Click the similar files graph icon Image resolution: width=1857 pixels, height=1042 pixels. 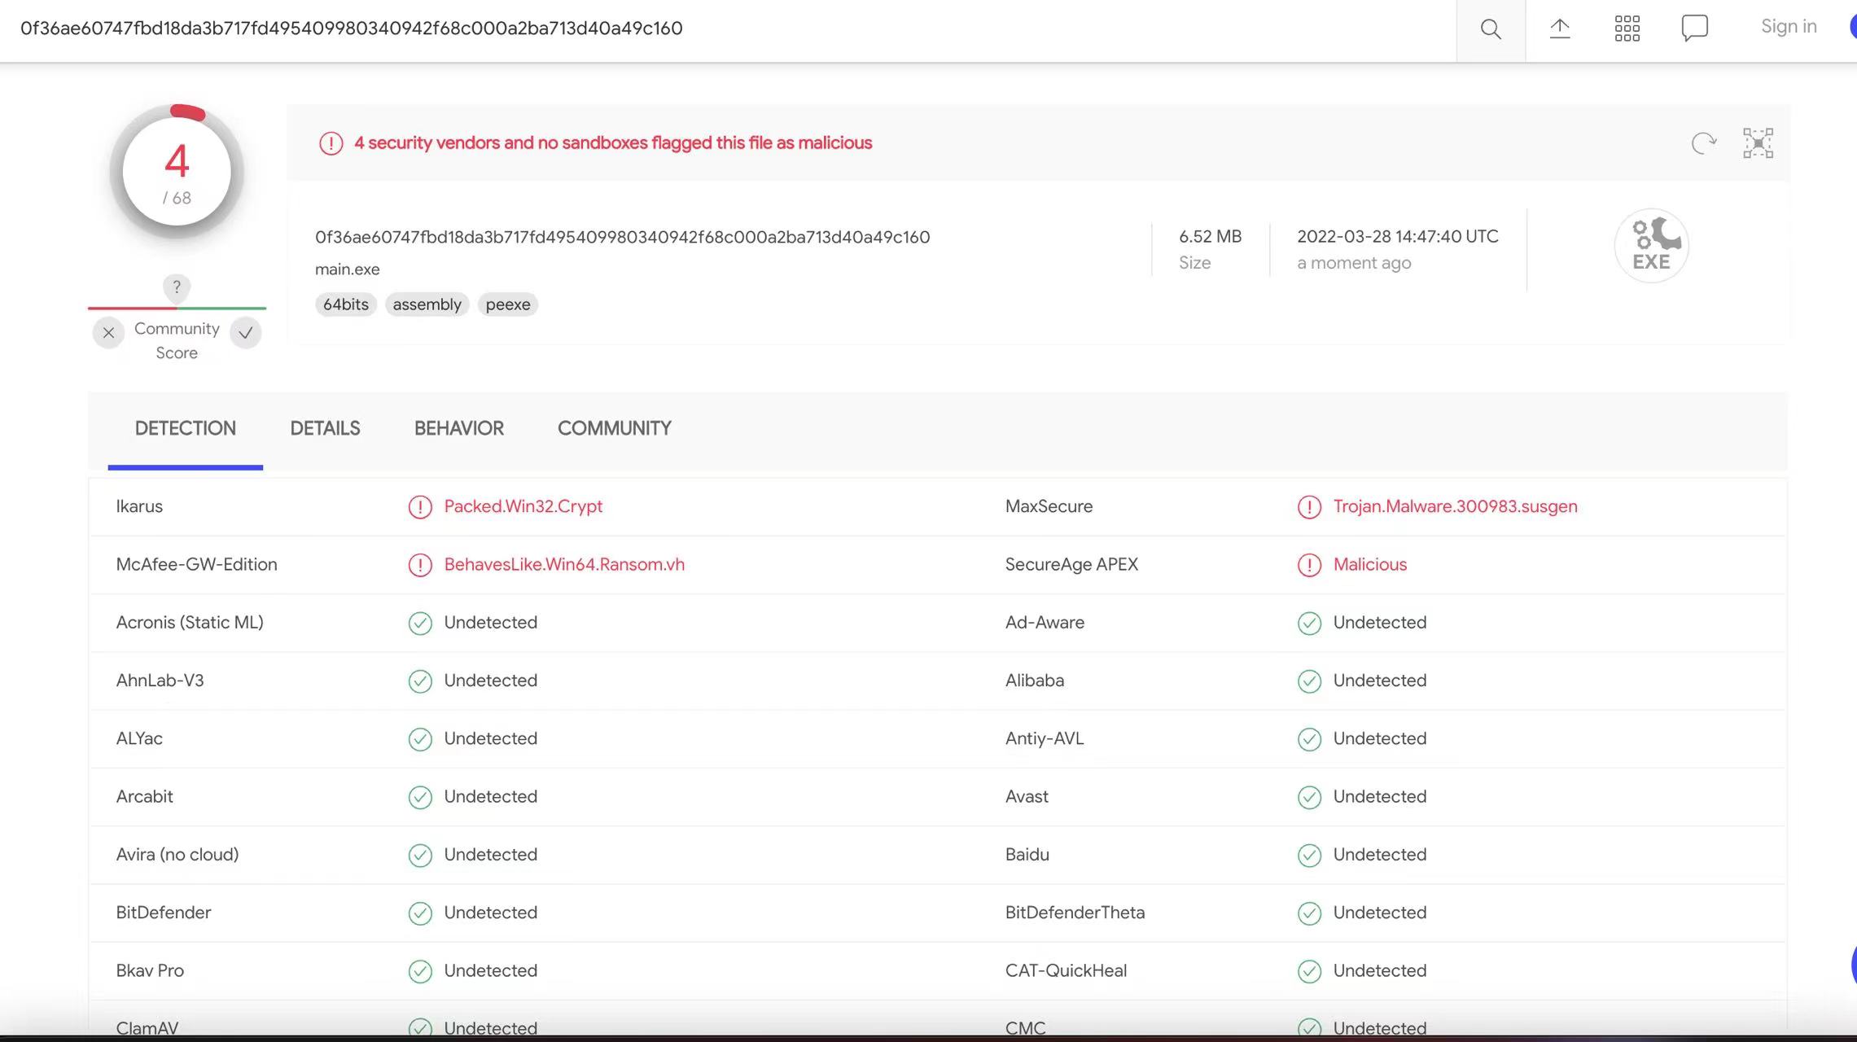click(1758, 143)
